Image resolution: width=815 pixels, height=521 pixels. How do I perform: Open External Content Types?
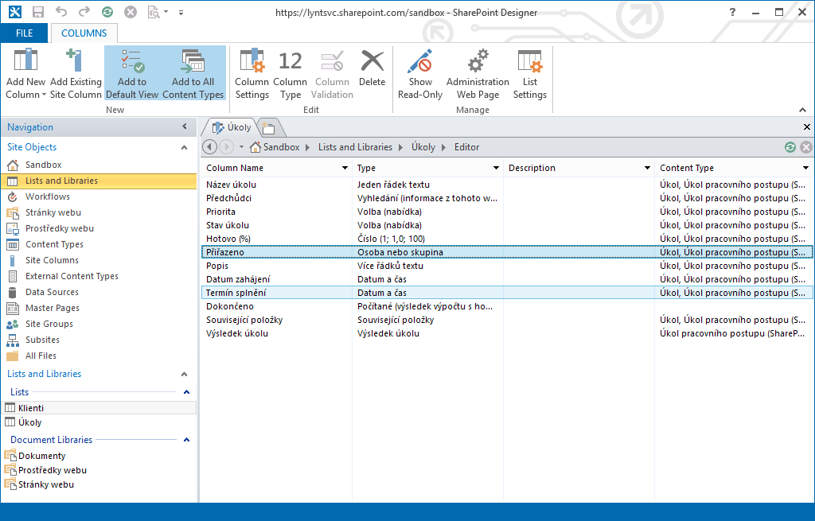(x=99, y=276)
